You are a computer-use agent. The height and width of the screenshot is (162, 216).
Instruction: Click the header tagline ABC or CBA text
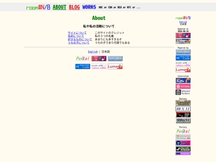[120, 8]
